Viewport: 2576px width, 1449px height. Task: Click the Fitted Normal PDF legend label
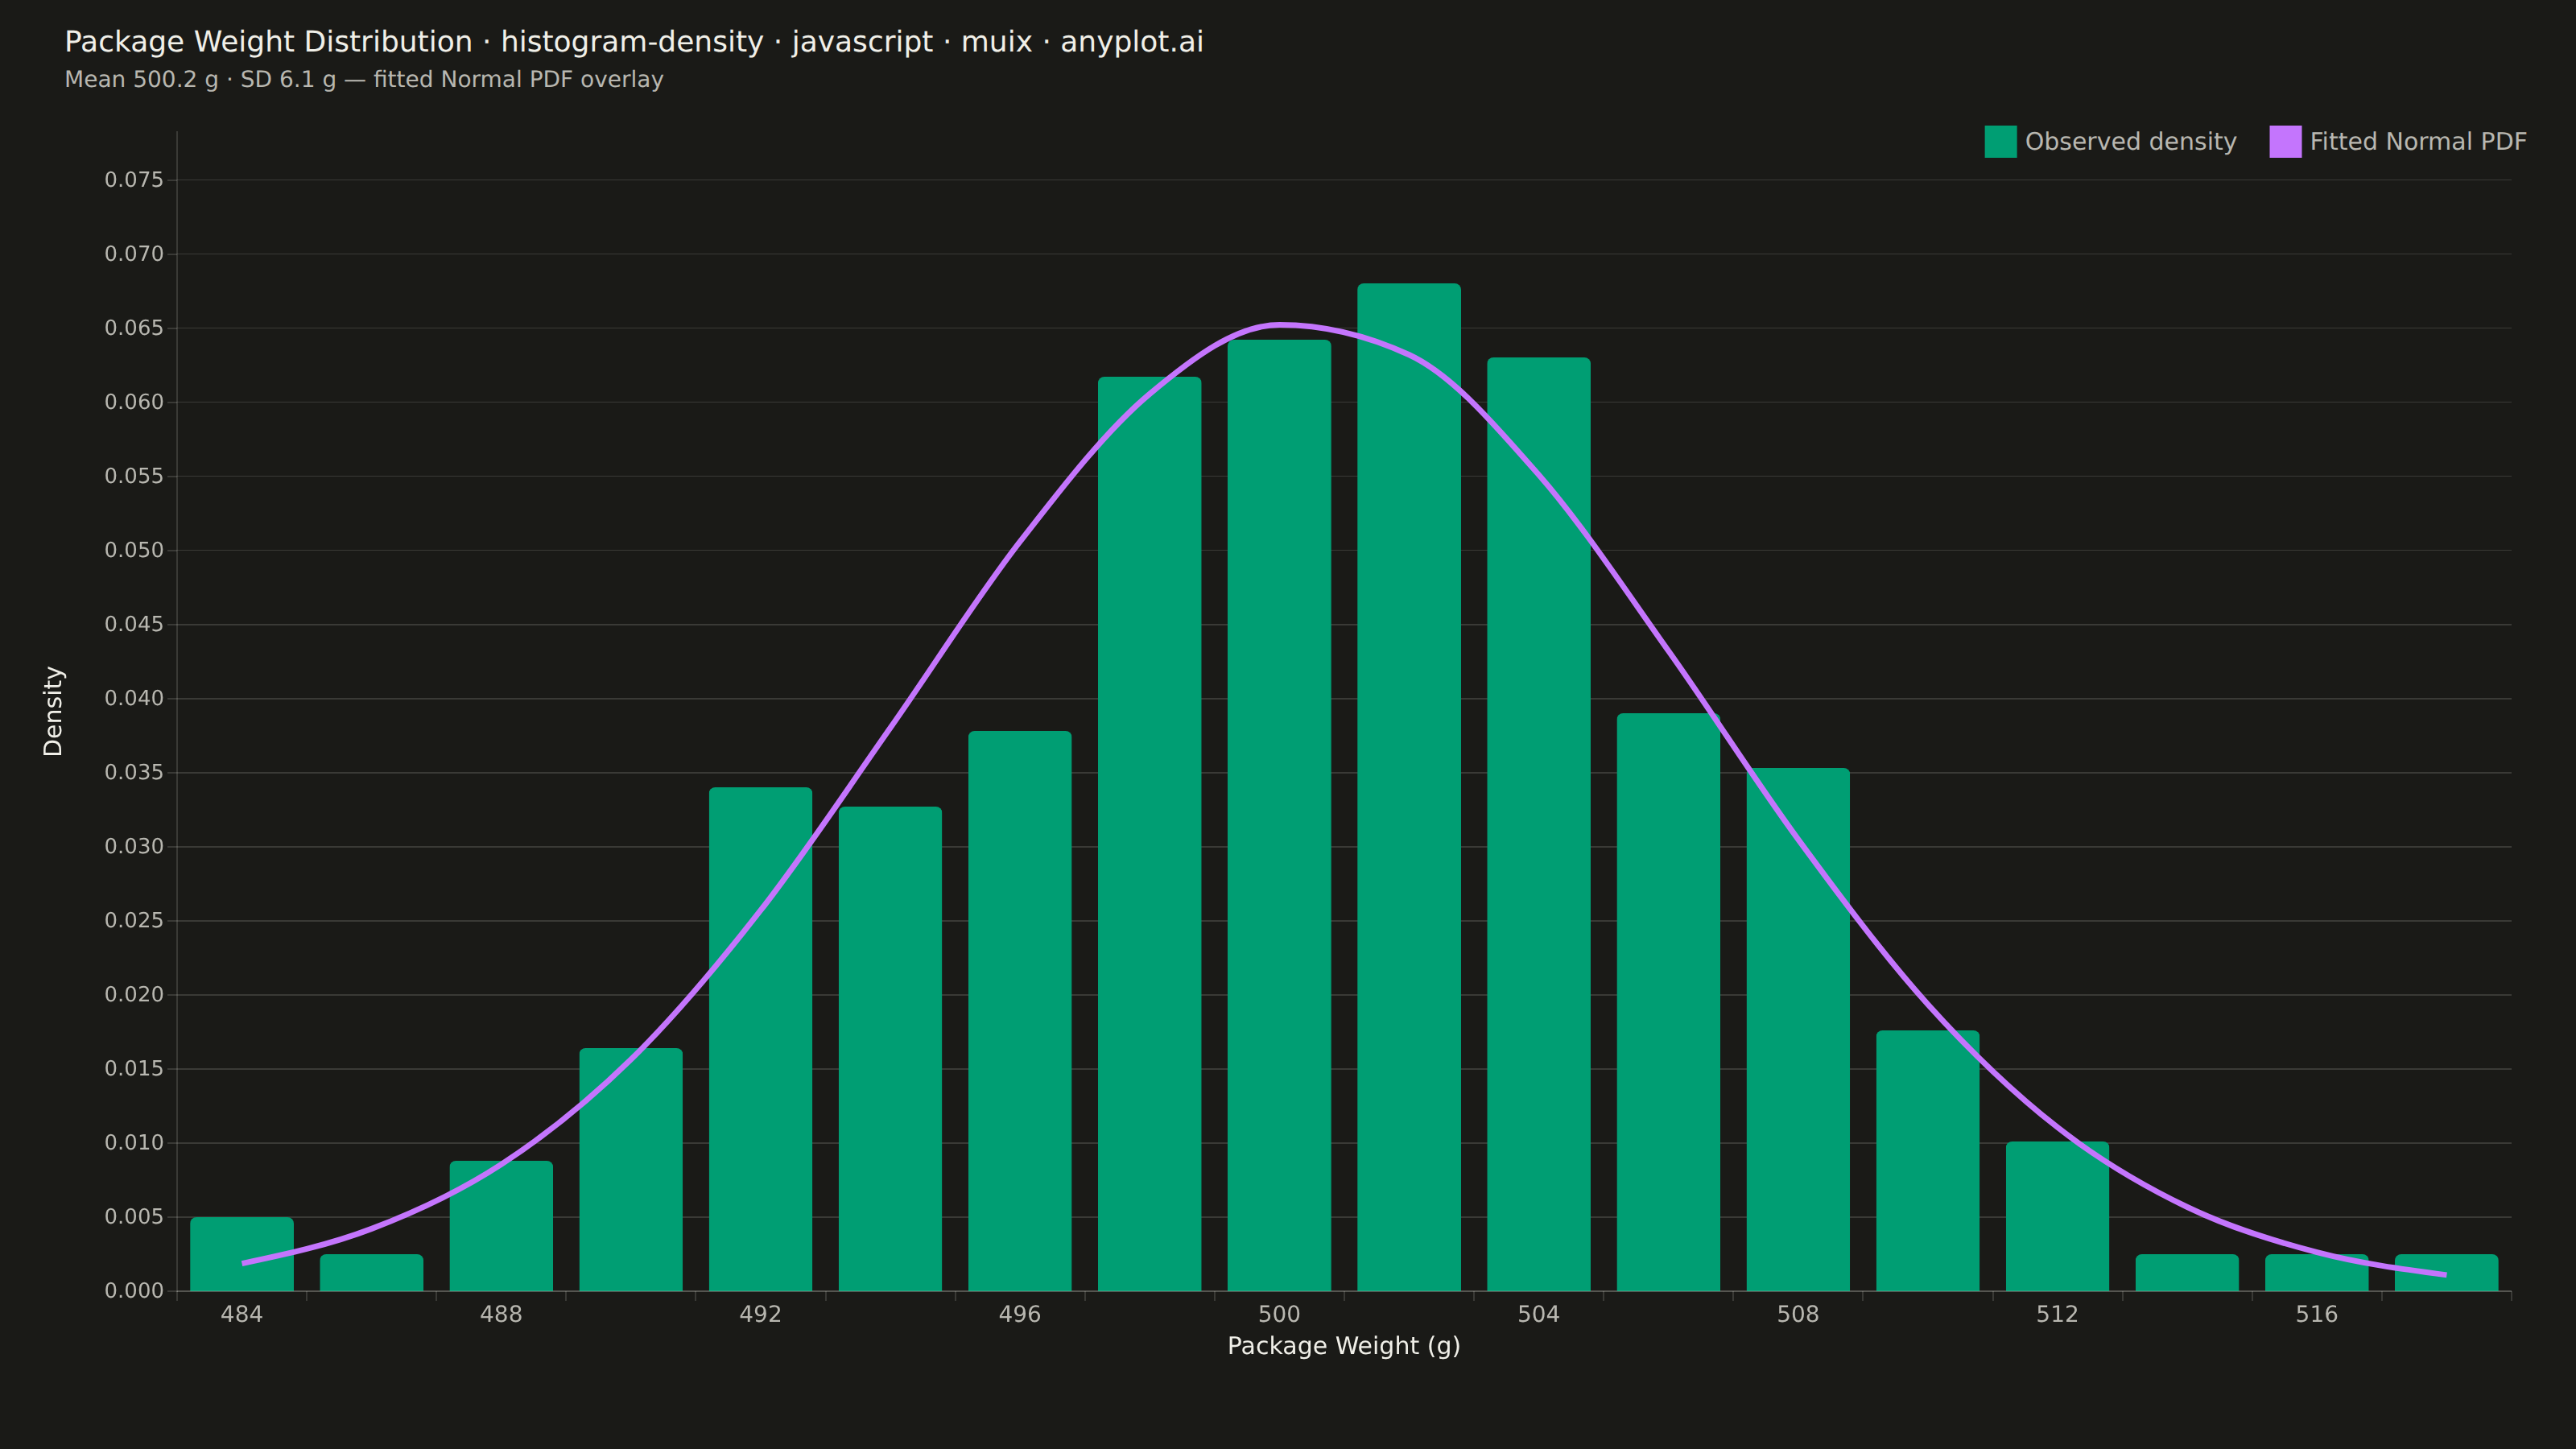pos(2418,142)
